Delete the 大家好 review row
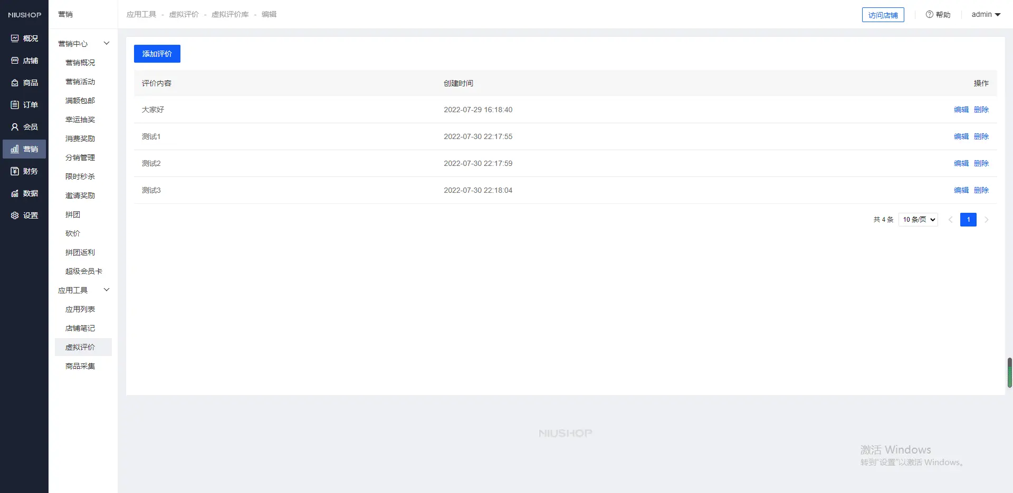Image resolution: width=1013 pixels, height=493 pixels. point(981,110)
